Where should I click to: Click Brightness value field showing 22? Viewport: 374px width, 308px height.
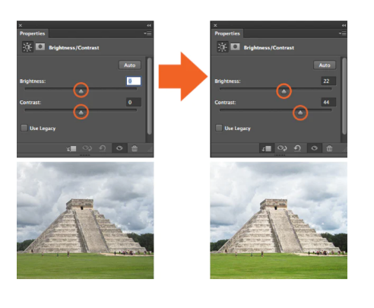coord(328,81)
